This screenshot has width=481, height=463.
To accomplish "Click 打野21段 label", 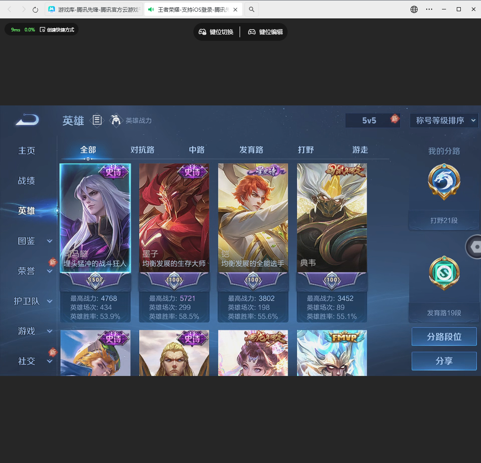I will click(x=444, y=220).
